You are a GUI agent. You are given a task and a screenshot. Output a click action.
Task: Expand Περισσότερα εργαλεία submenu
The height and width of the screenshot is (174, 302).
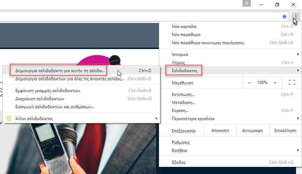pos(230,119)
